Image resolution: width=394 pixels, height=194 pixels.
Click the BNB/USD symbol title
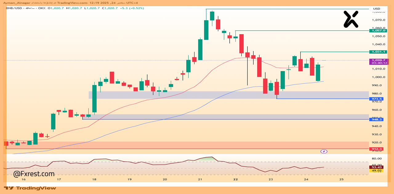(14, 8)
